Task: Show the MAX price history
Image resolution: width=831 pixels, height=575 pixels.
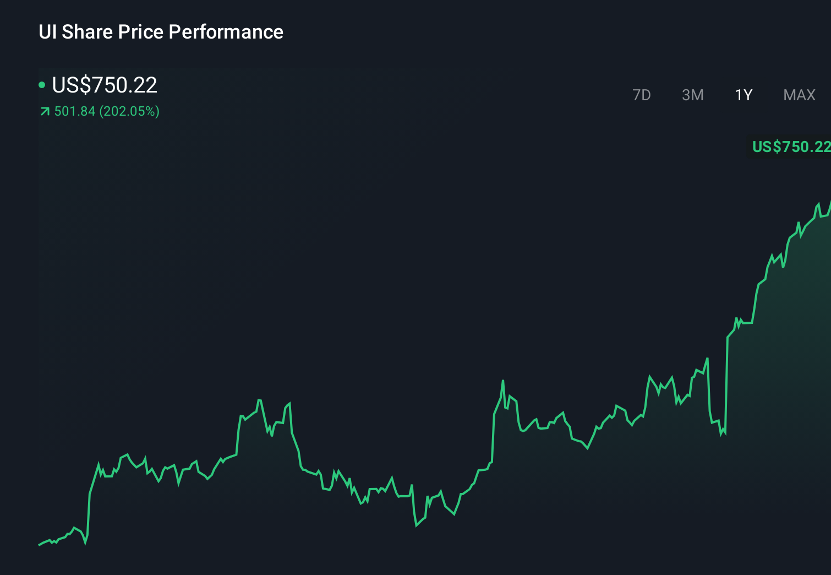Action: [799, 95]
